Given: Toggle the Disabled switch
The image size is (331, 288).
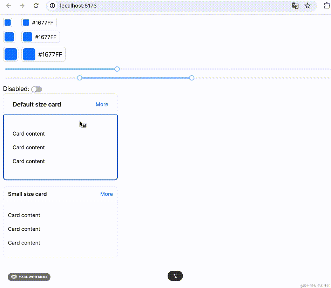Looking at the screenshot, I should click(x=36, y=89).
